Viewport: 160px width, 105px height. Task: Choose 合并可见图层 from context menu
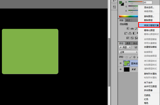click(x=150, y=86)
